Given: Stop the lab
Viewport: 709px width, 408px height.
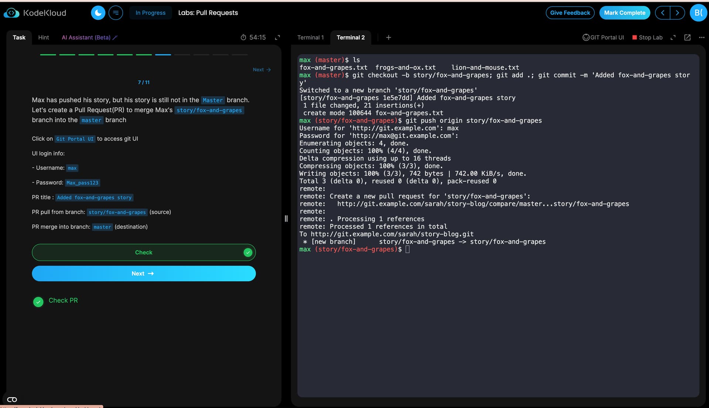Looking at the screenshot, I should pos(647,37).
